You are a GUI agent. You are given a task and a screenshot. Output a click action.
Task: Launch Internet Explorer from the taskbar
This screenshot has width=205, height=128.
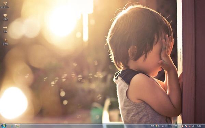12,126
